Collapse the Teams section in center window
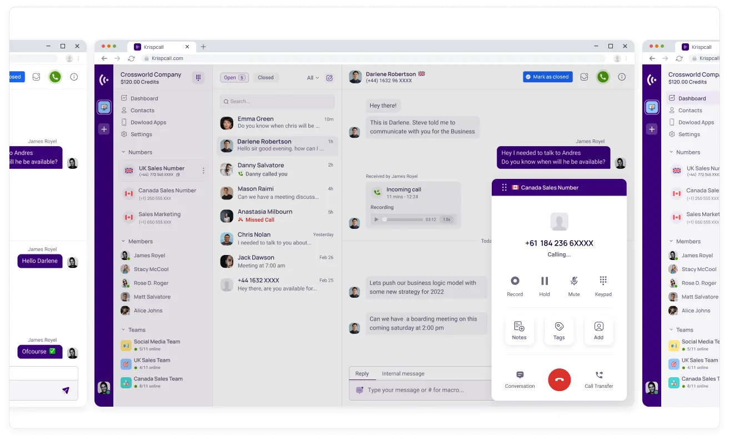This screenshot has width=729, height=440. point(123,330)
